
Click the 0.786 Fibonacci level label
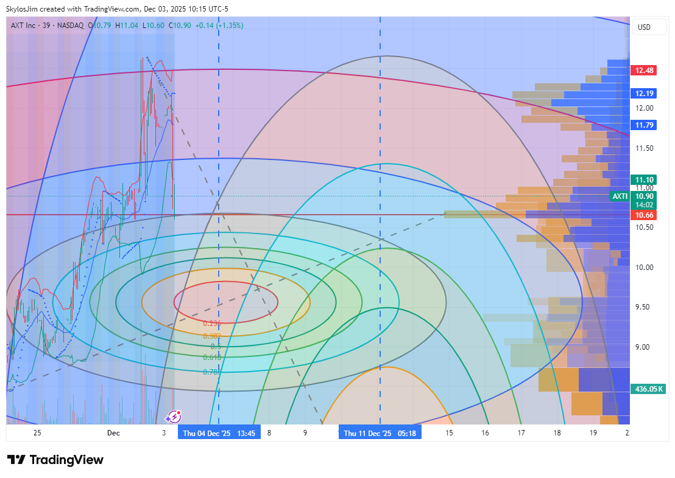click(x=211, y=371)
